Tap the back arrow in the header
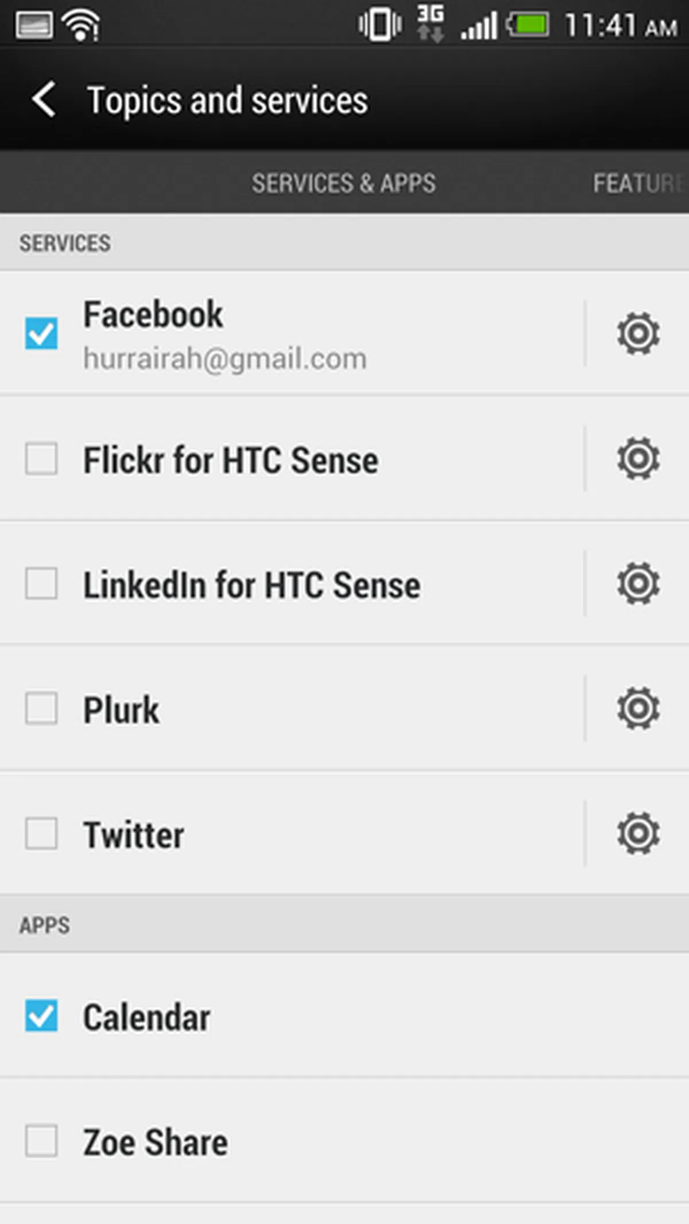The image size is (689, 1224). 44,99
